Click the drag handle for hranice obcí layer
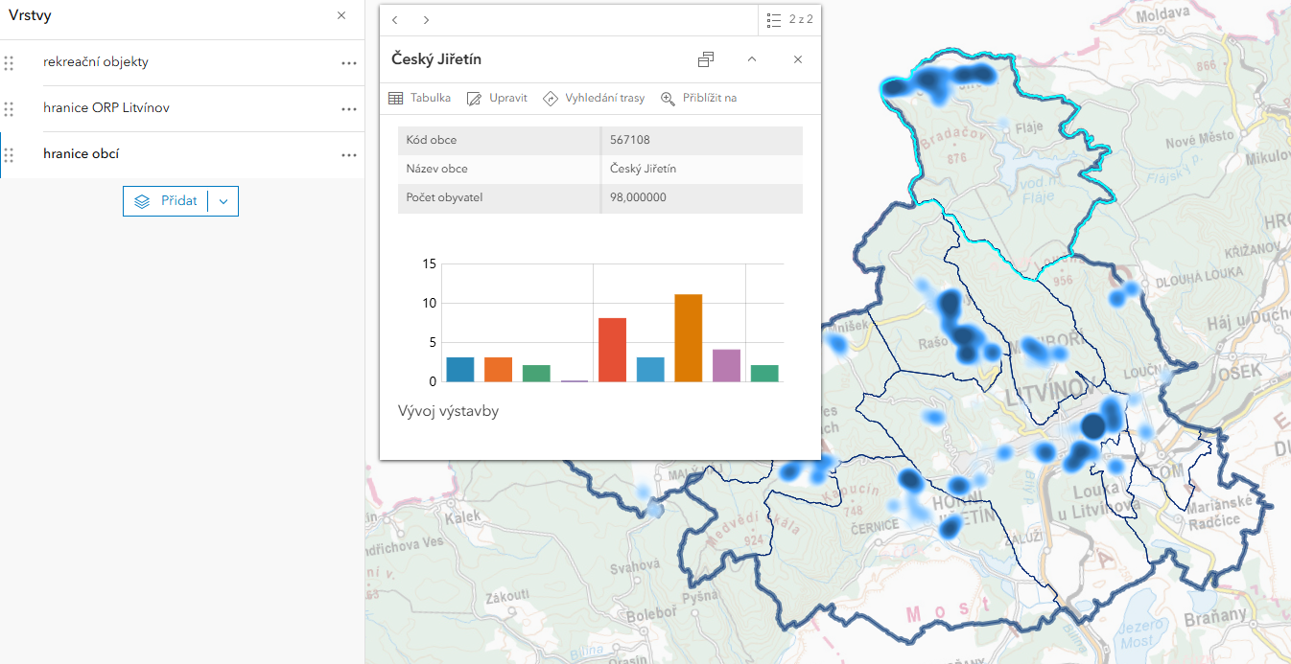The width and height of the screenshot is (1291, 664). [x=9, y=155]
